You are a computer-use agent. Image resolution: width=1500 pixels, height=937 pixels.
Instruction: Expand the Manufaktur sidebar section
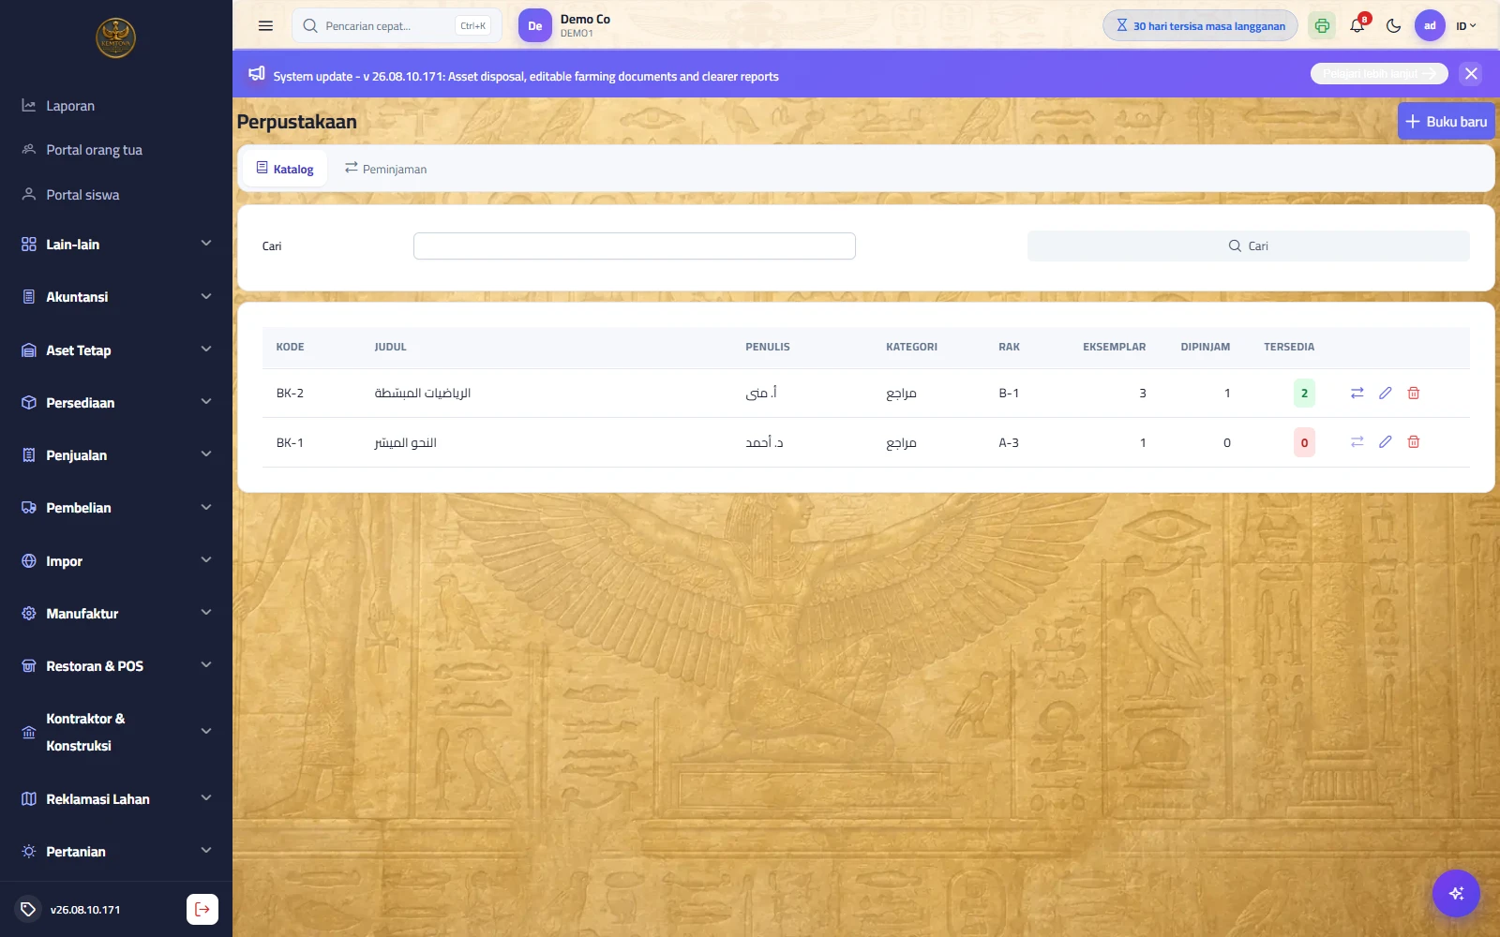116,614
